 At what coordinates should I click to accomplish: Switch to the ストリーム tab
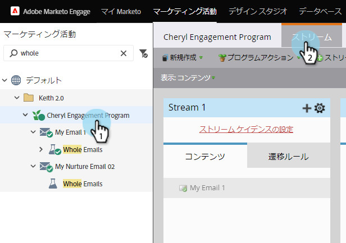[312, 36]
